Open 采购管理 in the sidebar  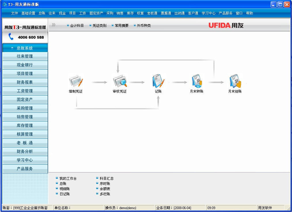pos(25,108)
